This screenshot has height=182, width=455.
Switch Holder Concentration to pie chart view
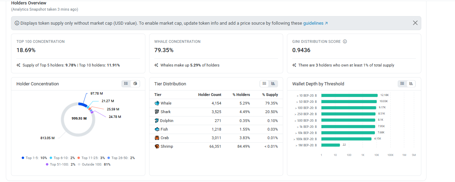pos(135,84)
